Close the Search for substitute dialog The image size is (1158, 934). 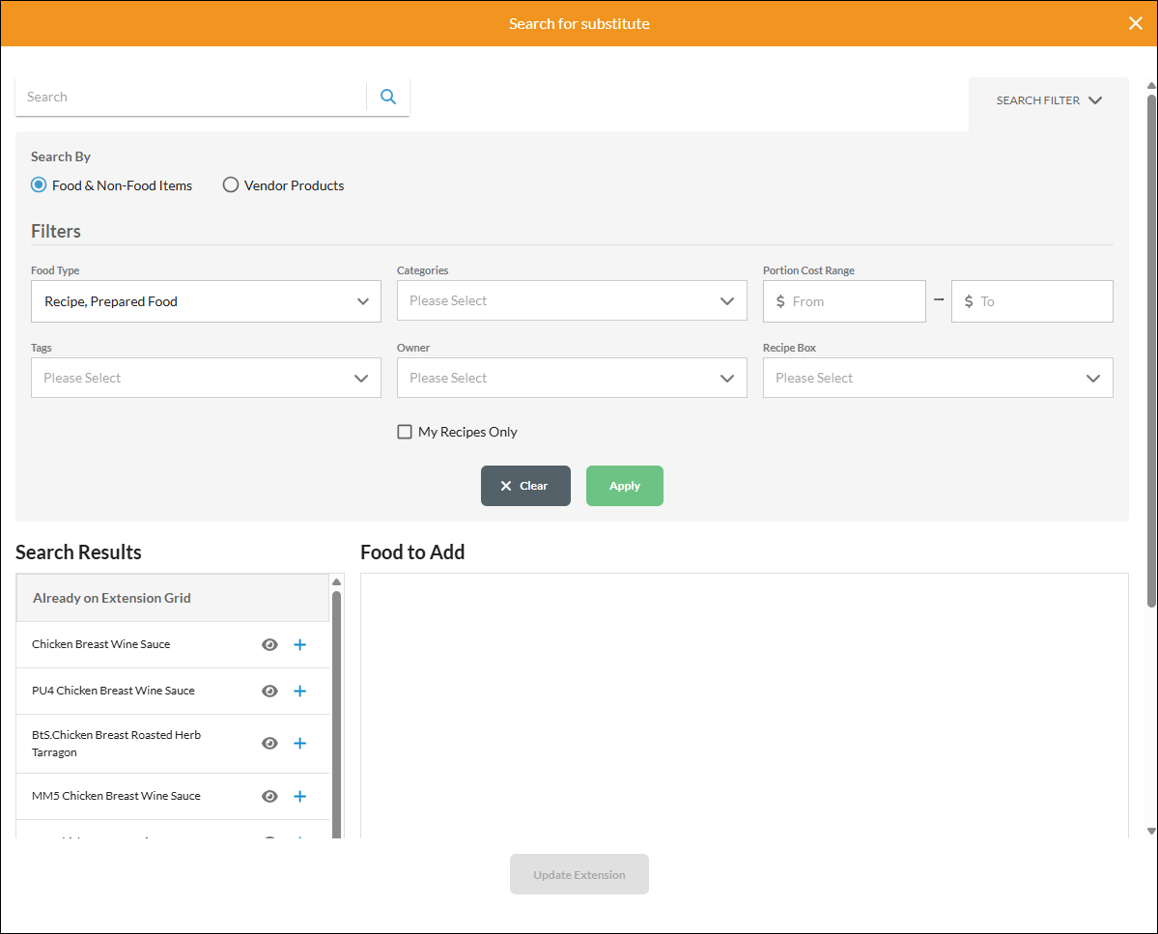[1136, 23]
